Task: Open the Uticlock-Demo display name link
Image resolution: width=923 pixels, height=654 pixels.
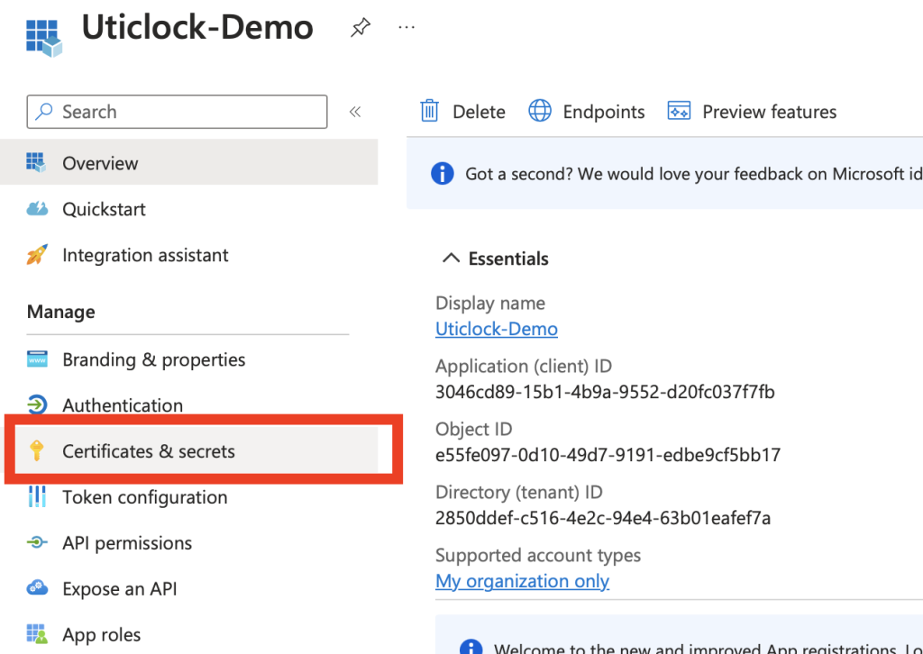Action: click(497, 329)
